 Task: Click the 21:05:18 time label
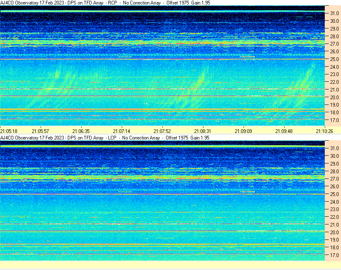pos(9,131)
